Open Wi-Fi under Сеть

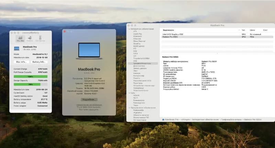coord(135,98)
